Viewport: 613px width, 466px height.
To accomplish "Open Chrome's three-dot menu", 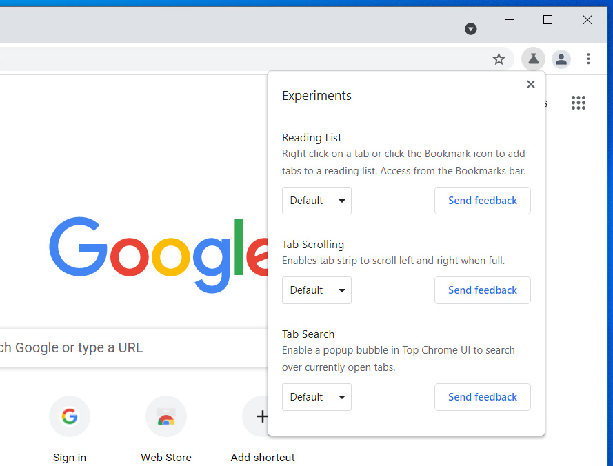I will [588, 59].
